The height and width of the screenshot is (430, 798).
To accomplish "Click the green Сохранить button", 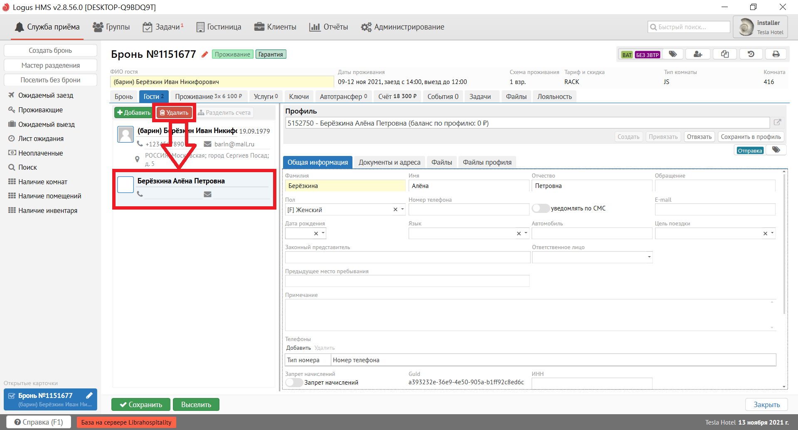I will [x=140, y=405].
